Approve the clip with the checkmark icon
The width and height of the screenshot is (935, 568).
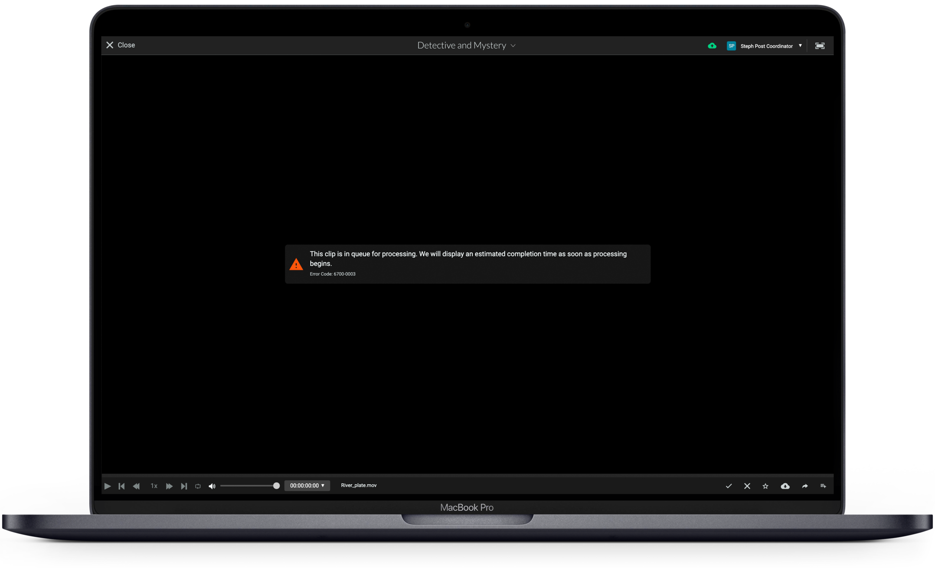pyautogui.click(x=729, y=486)
